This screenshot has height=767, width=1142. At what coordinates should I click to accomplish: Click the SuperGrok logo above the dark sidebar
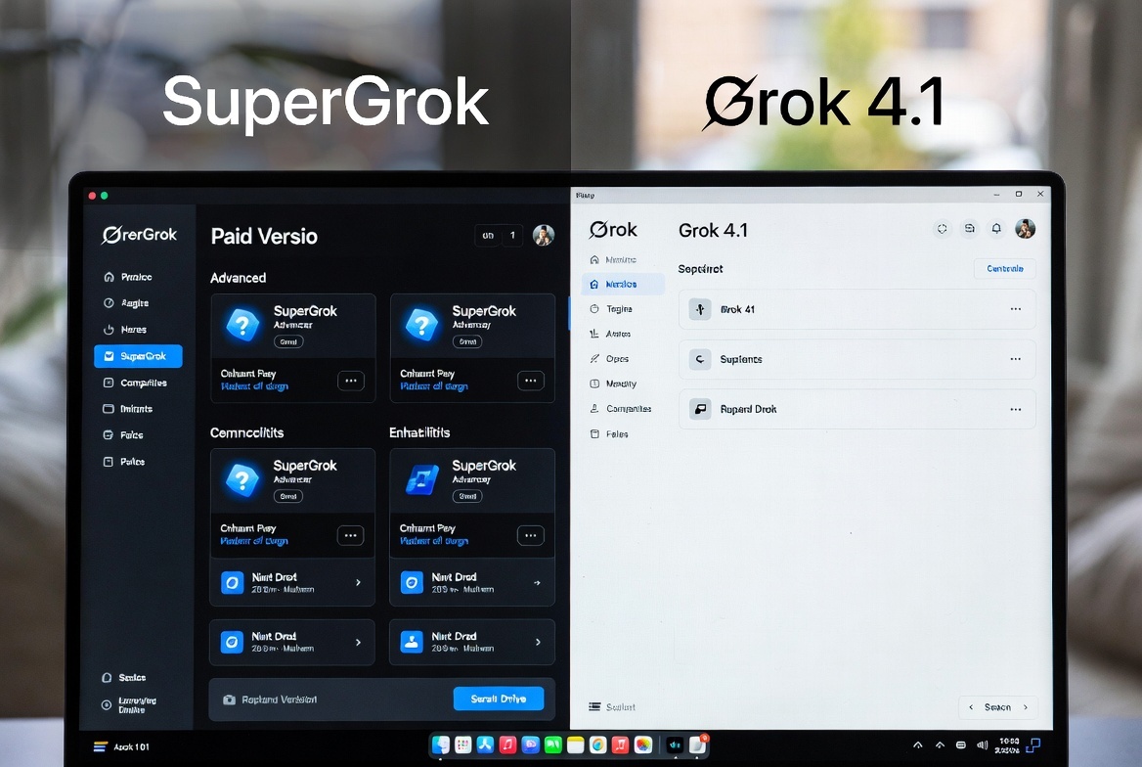point(140,235)
